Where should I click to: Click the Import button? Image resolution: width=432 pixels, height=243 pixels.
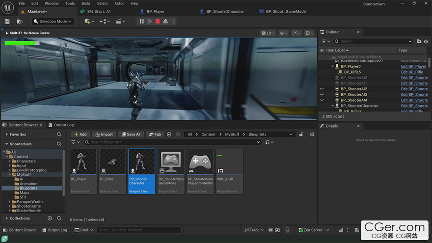click(x=104, y=134)
